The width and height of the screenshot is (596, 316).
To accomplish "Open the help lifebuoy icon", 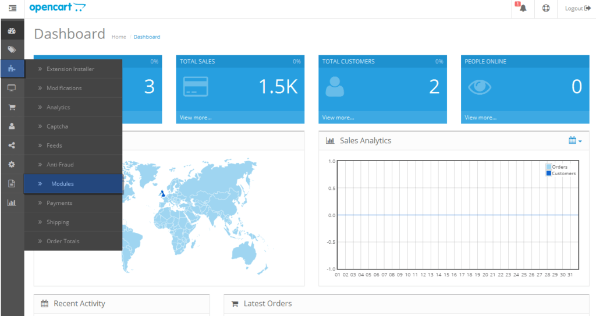I will pyautogui.click(x=546, y=8).
